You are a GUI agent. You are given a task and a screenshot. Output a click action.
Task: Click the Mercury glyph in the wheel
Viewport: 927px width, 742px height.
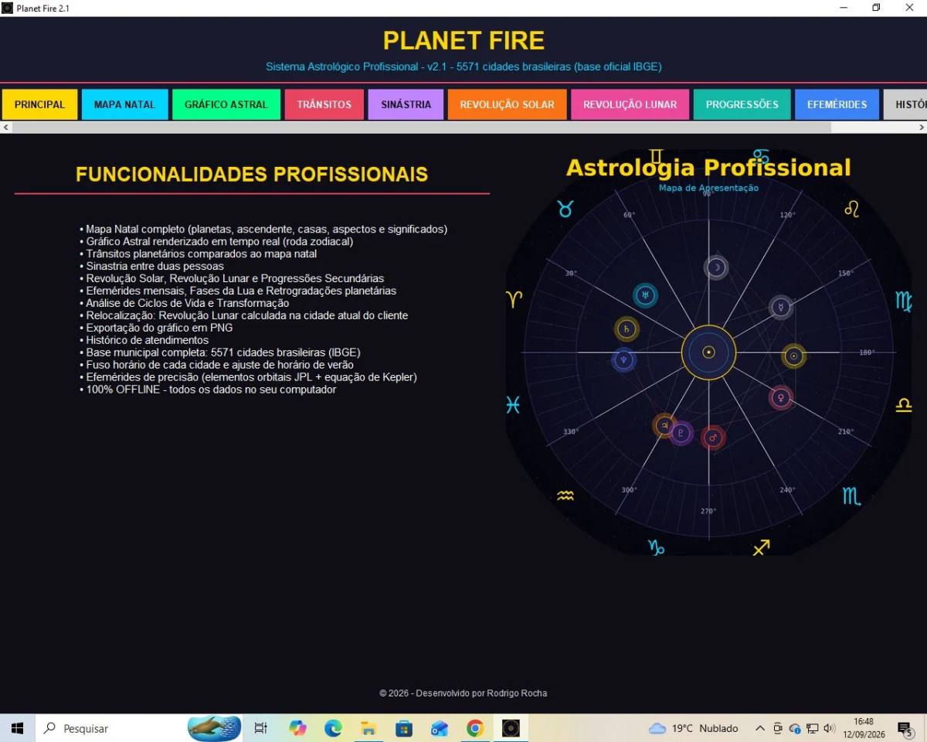(781, 307)
